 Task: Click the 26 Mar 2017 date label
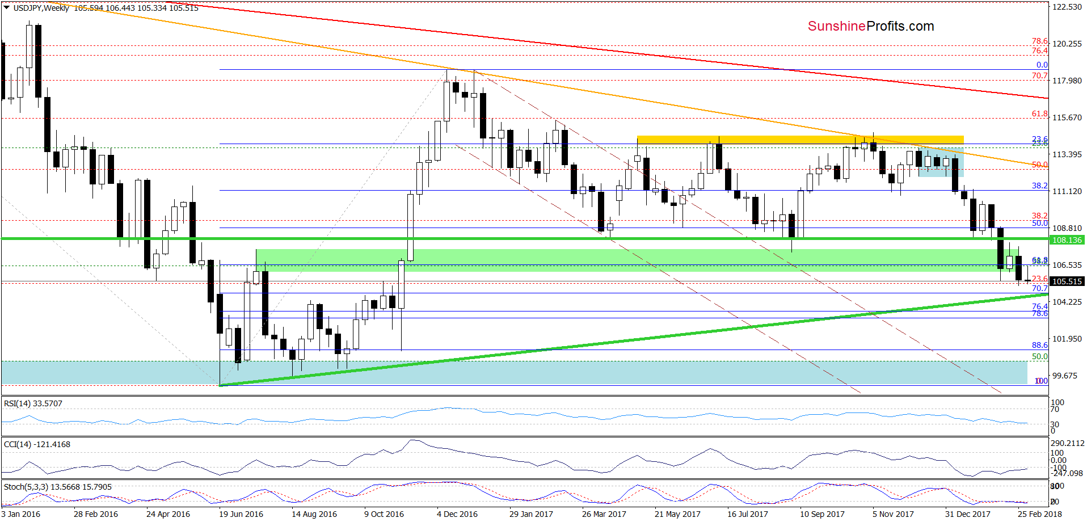coord(604,514)
